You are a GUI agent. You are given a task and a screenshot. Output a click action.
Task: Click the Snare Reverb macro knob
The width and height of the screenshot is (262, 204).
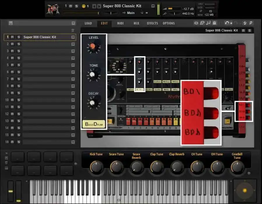[137, 167]
